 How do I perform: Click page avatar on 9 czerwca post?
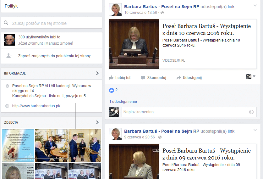point(115,134)
